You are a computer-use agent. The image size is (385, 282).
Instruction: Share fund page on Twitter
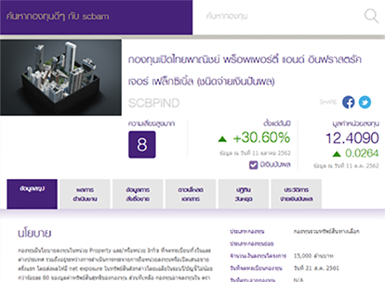[x=365, y=102]
